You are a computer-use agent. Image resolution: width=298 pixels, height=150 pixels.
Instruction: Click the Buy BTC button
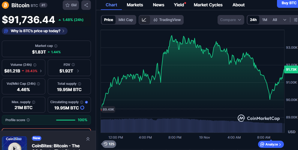288,3
